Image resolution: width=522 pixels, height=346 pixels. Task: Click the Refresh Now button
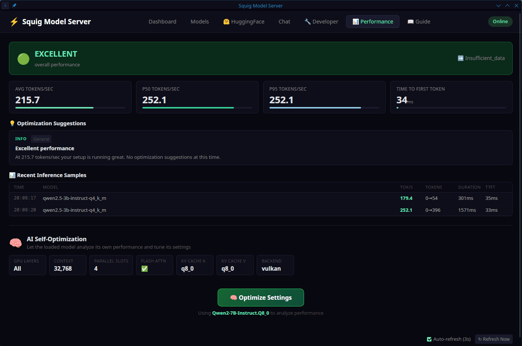pyautogui.click(x=494, y=339)
